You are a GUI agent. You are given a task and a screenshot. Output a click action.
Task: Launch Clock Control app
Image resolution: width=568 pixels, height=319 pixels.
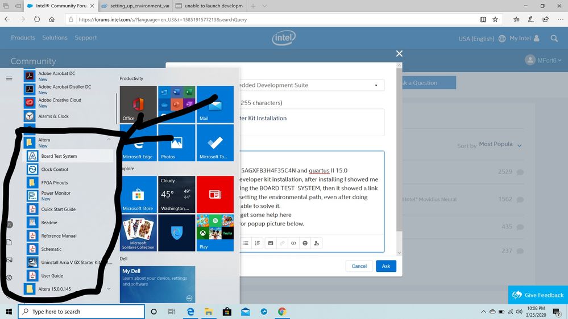[68, 169]
